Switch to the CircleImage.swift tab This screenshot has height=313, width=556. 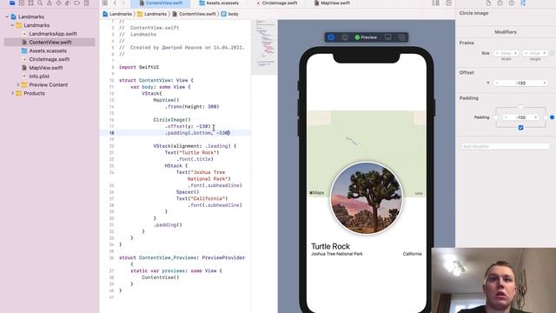click(x=278, y=3)
